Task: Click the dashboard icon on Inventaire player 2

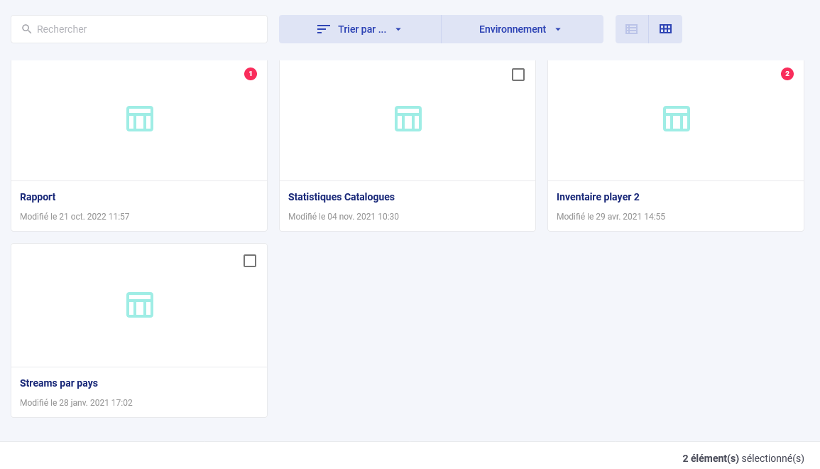Action: pyautogui.click(x=676, y=119)
